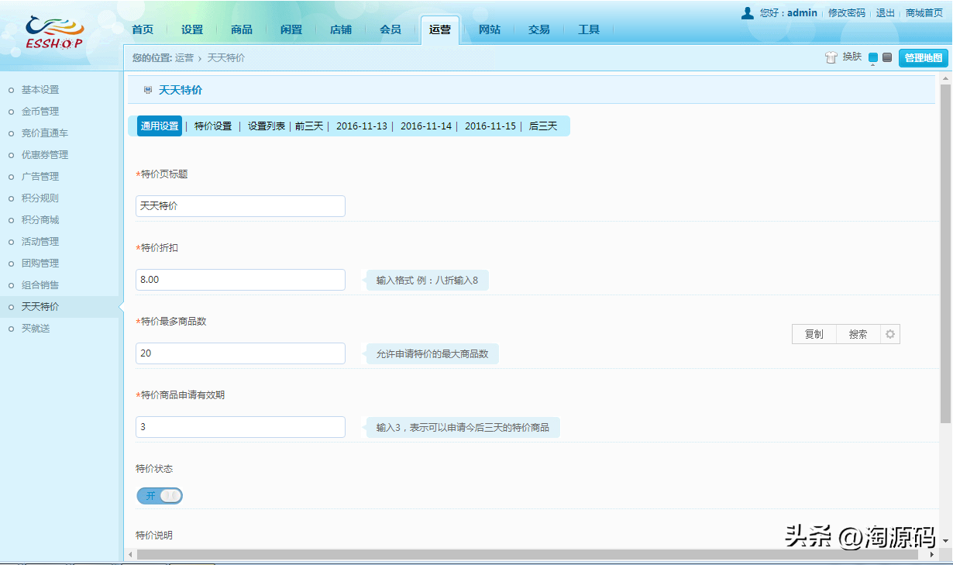Click the scroll up arrow on vertical scrollbar
The image size is (953, 565).
945,80
